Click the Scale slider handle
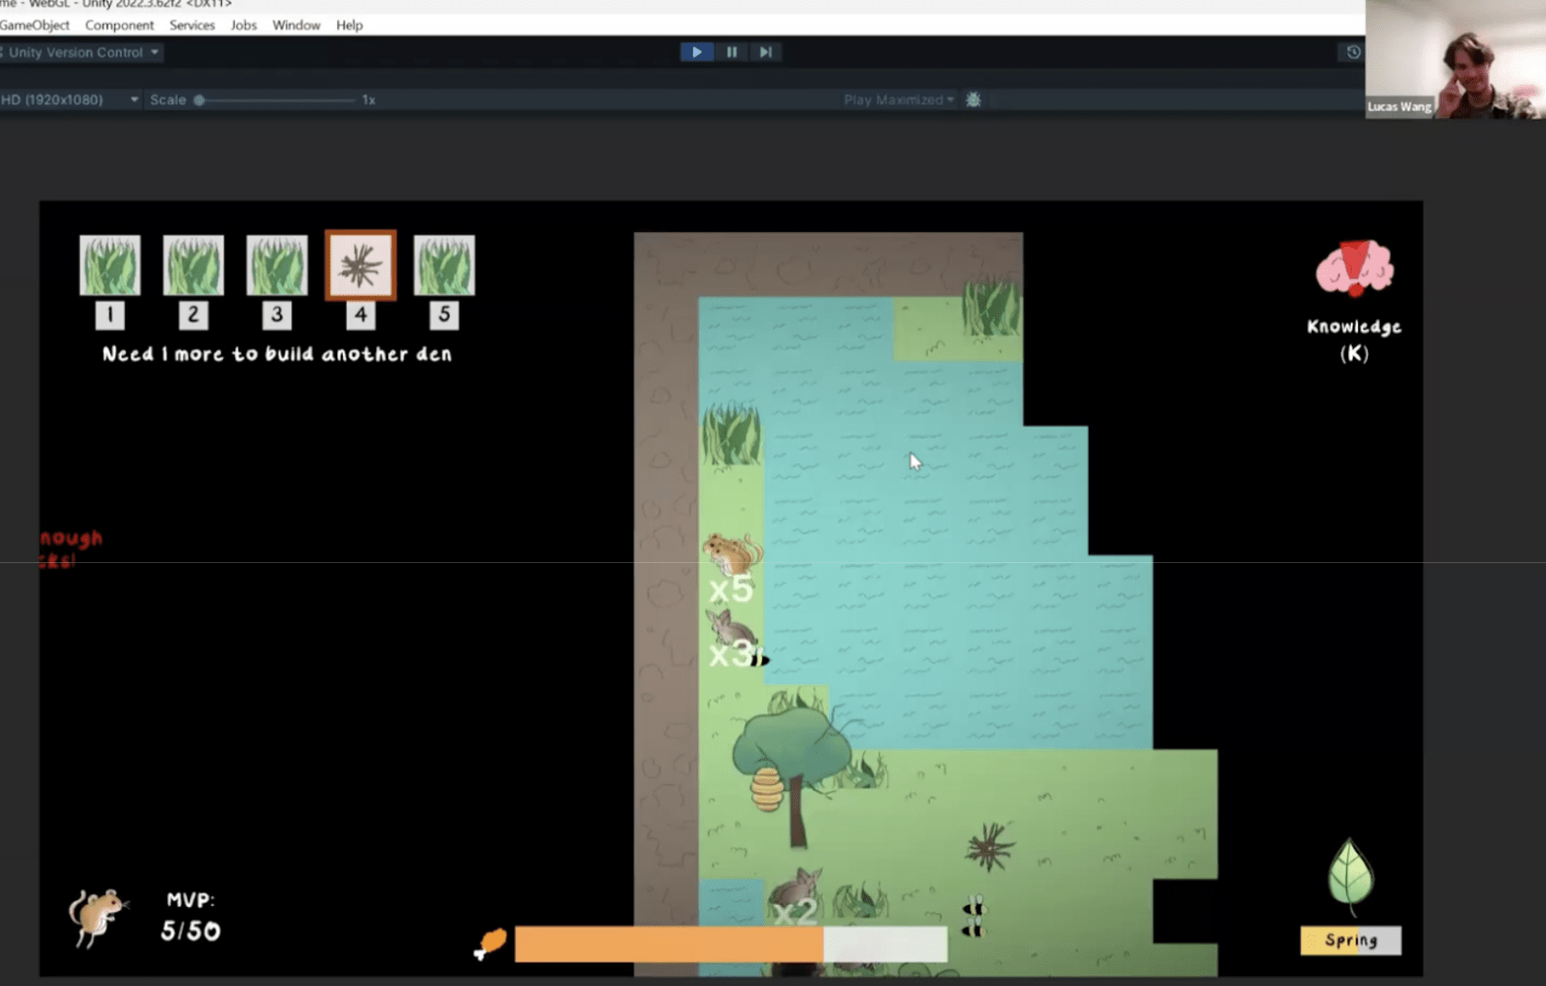 pyautogui.click(x=199, y=100)
